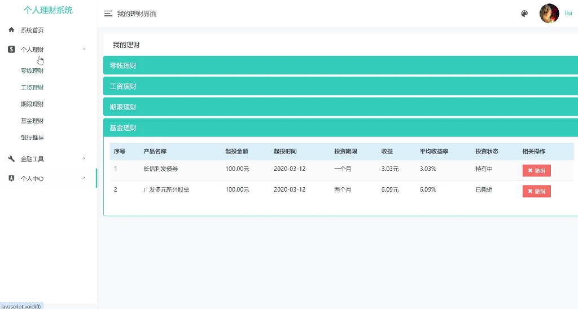This screenshot has width=578, height=309.
Task: Click the dollar icon beside 个人理财
Action: [11, 49]
